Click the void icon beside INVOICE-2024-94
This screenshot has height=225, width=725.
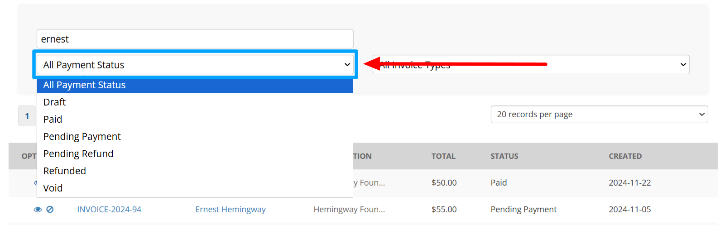(x=50, y=210)
